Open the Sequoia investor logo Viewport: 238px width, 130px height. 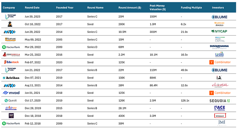[x=220, y=101]
